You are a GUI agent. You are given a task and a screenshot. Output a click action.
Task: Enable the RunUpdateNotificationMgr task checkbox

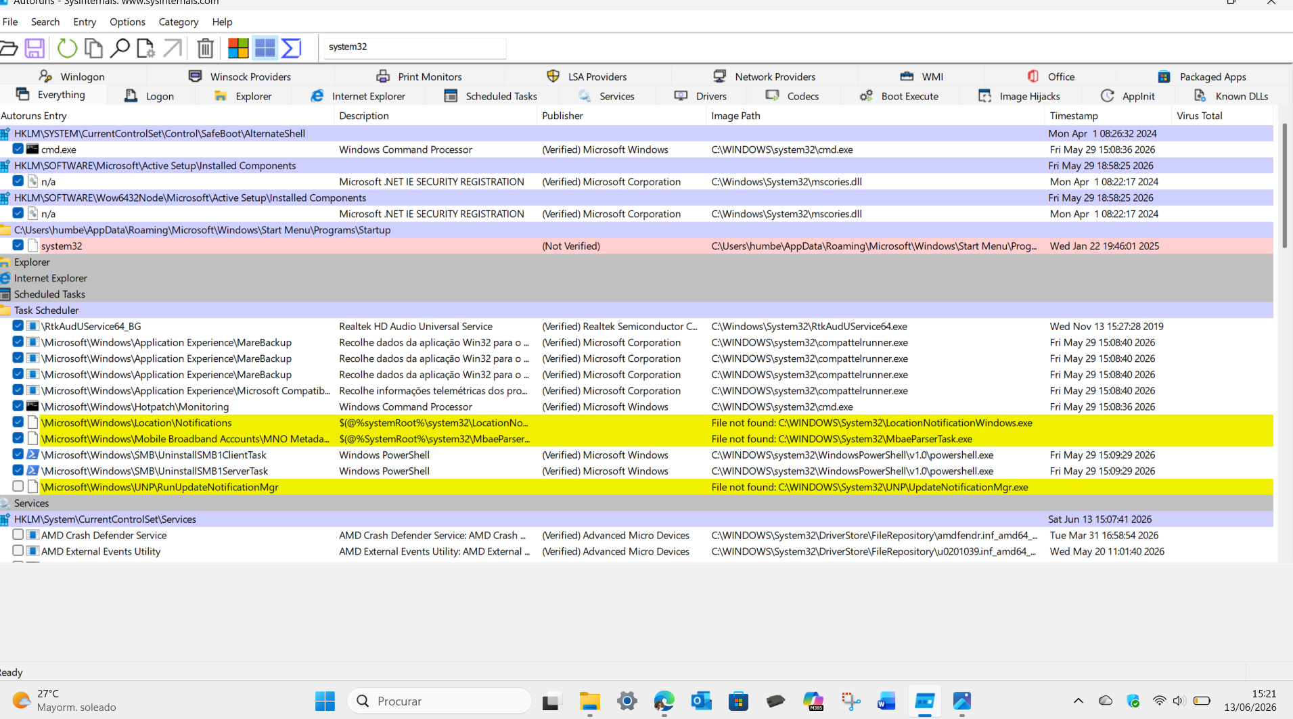18,486
